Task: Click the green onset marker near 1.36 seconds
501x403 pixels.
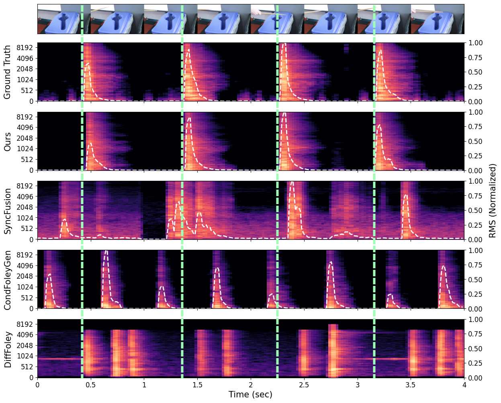Action: click(x=182, y=191)
